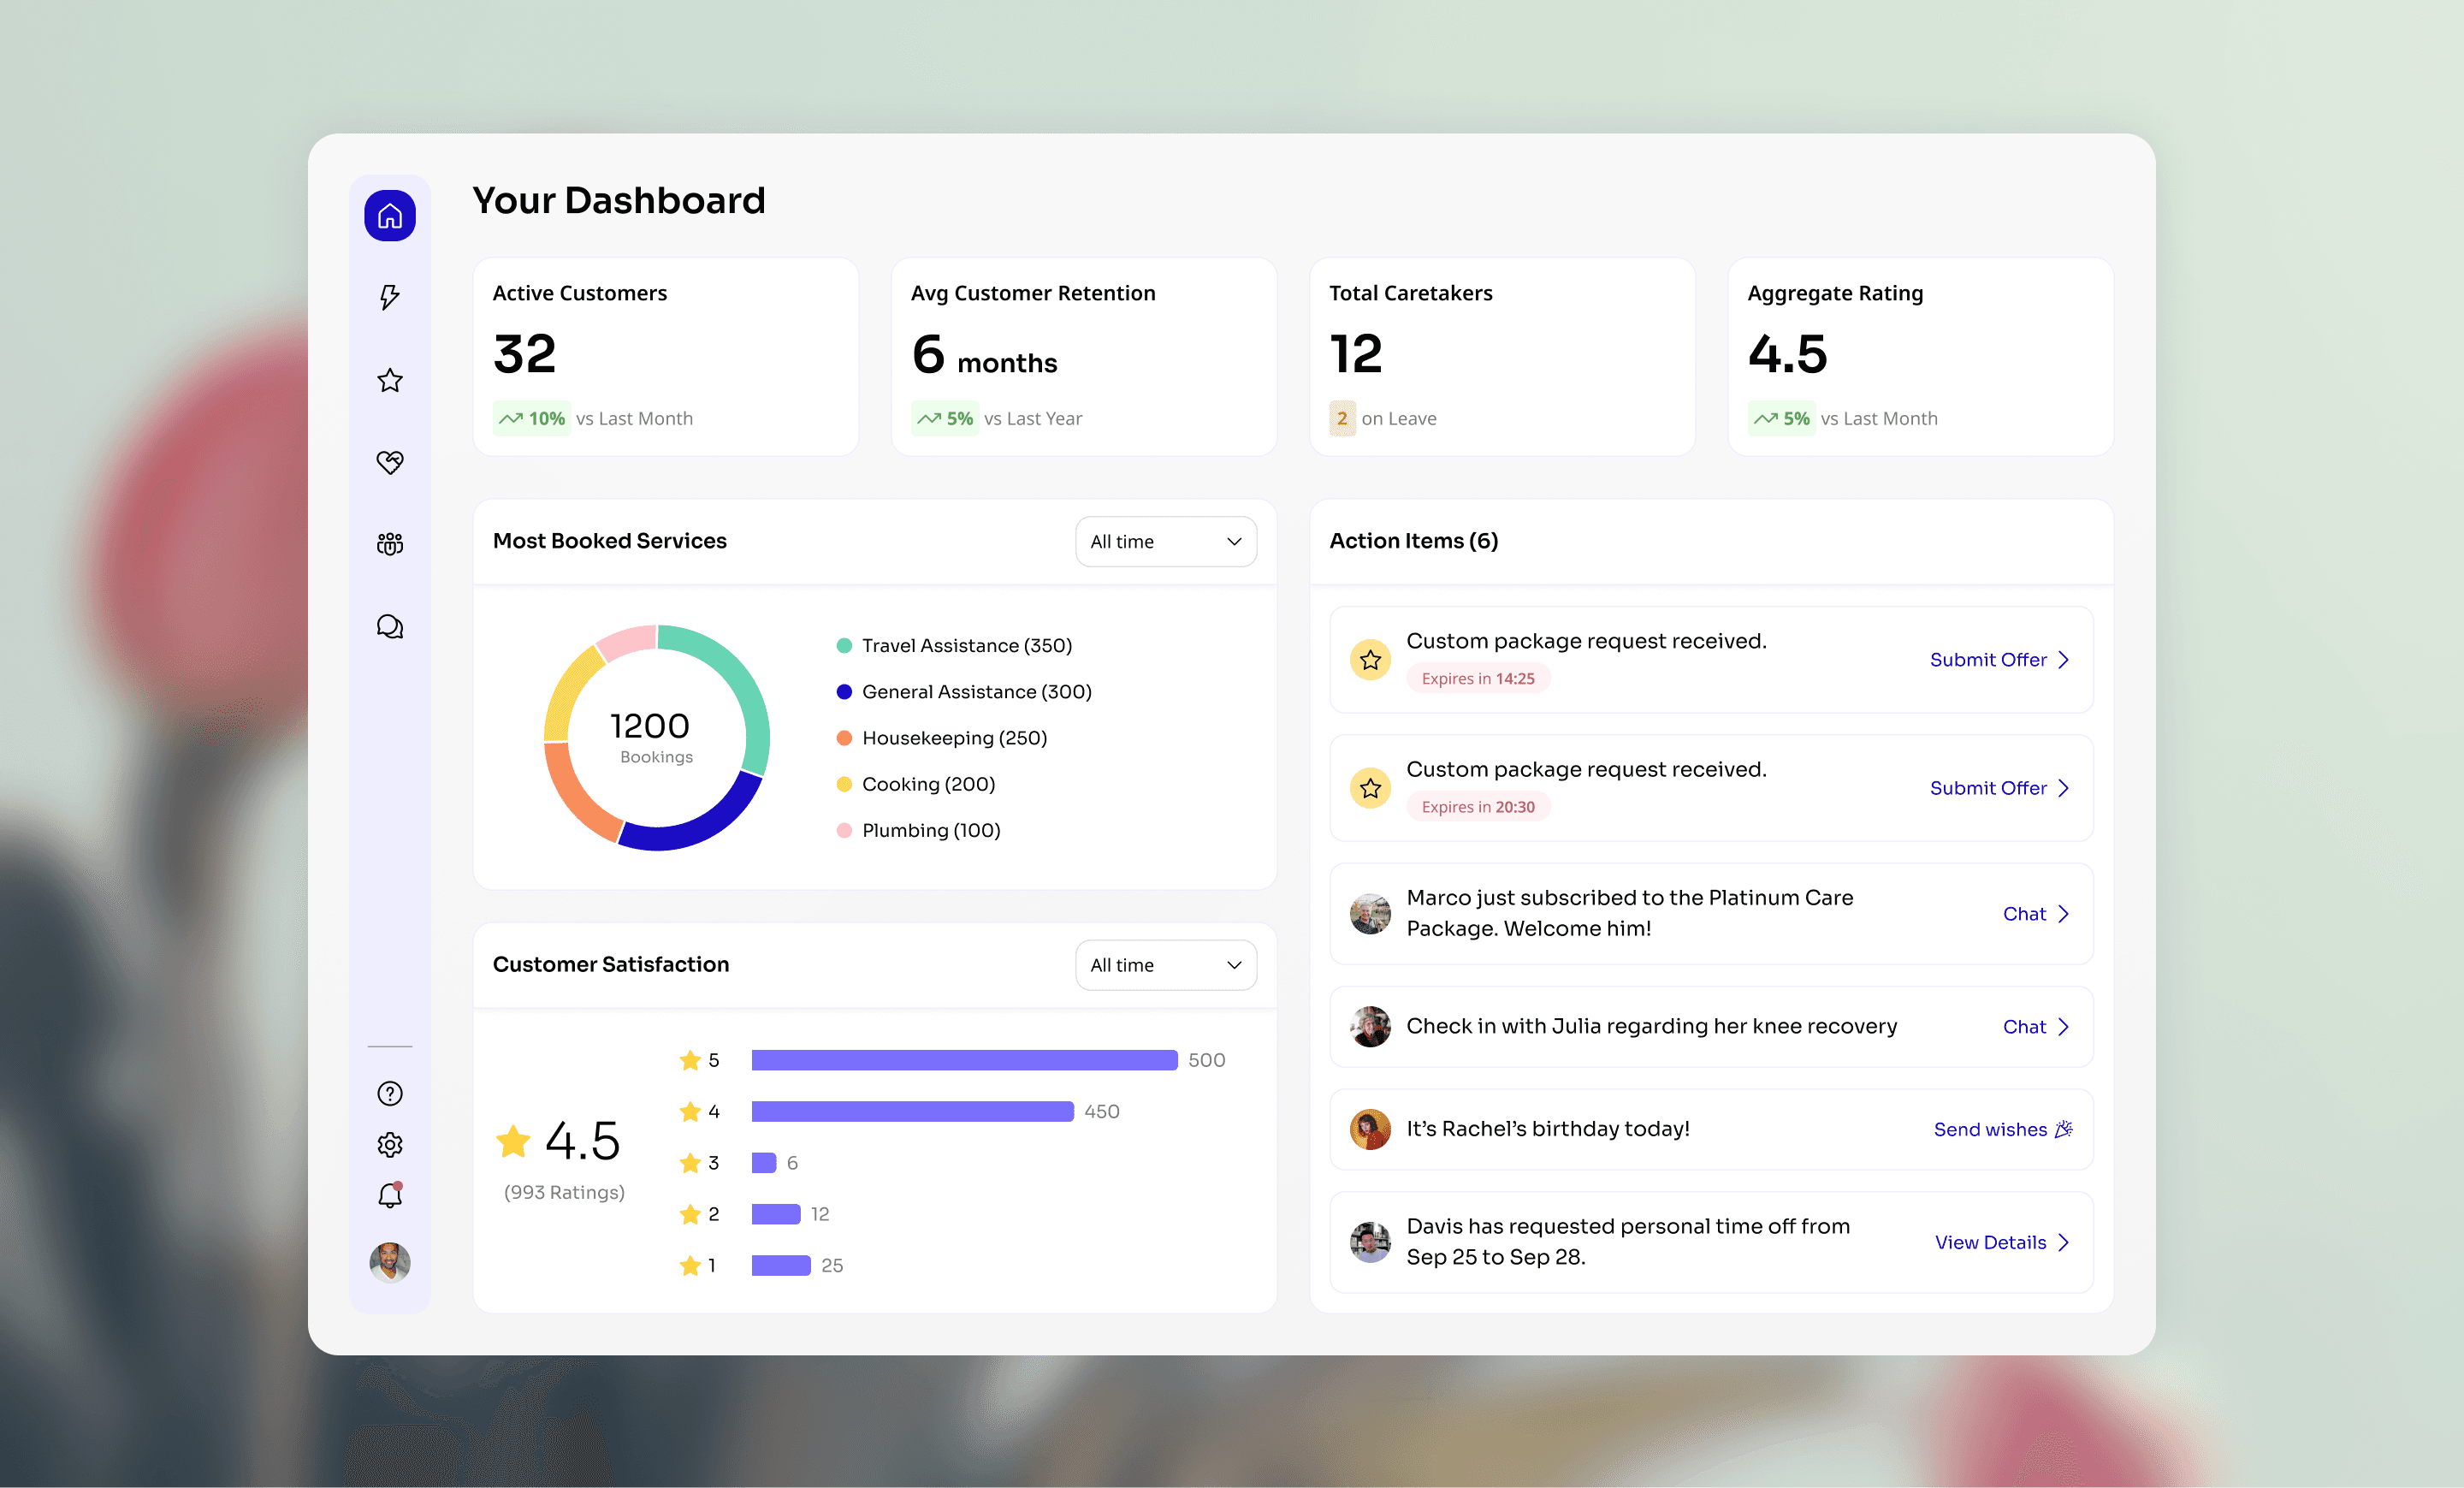Click the 5-star rating bar
The height and width of the screenshot is (1488, 2464).
964,1060
